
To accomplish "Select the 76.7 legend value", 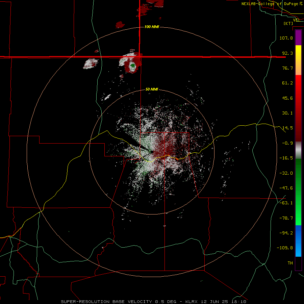I will tap(287, 68).
